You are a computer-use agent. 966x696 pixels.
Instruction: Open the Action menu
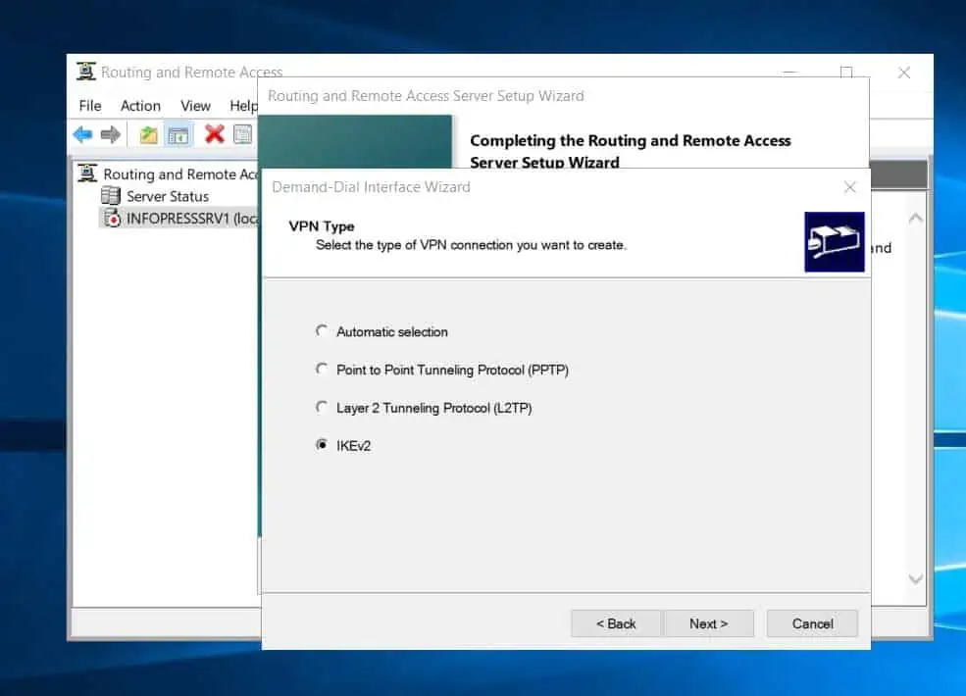coord(140,106)
